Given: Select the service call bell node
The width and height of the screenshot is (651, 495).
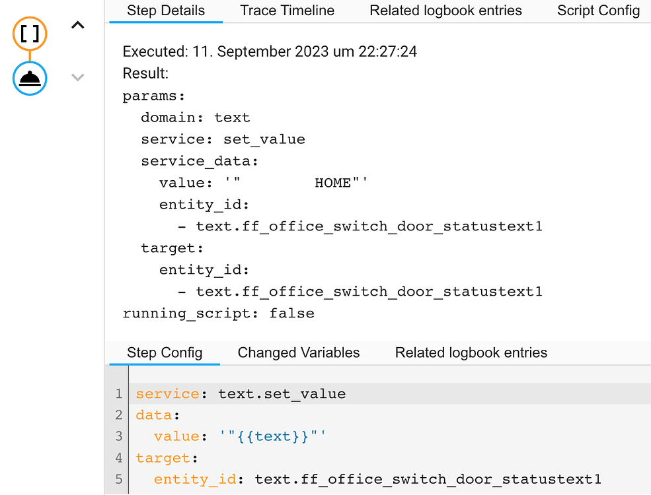Looking at the screenshot, I should tap(29, 78).
